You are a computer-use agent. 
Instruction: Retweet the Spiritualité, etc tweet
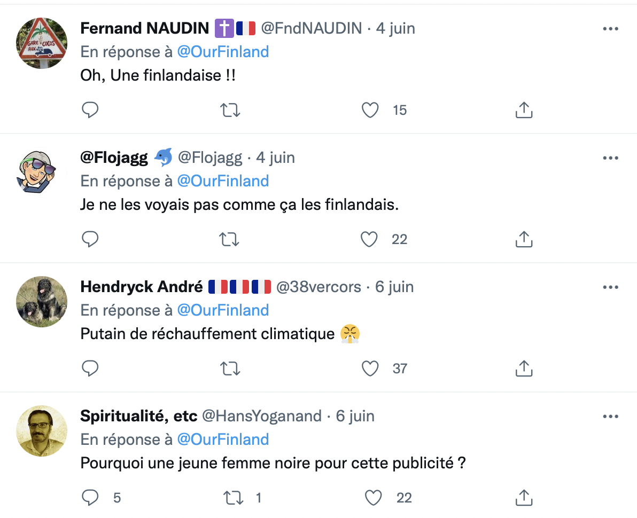coord(233,497)
